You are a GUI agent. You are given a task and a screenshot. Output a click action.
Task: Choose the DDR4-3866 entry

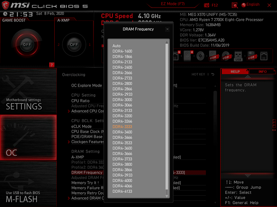122,170
